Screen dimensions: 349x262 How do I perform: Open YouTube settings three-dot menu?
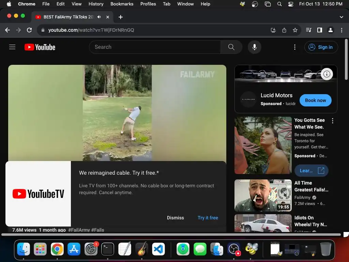[295, 47]
